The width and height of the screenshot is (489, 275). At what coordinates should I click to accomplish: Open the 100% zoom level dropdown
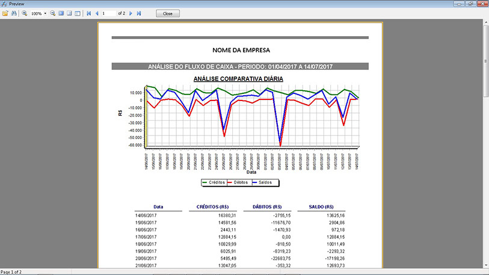click(x=45, y=13)
